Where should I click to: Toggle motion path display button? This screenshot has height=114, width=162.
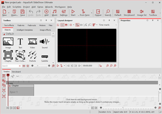pyautogui.click(x=77, y=25)
